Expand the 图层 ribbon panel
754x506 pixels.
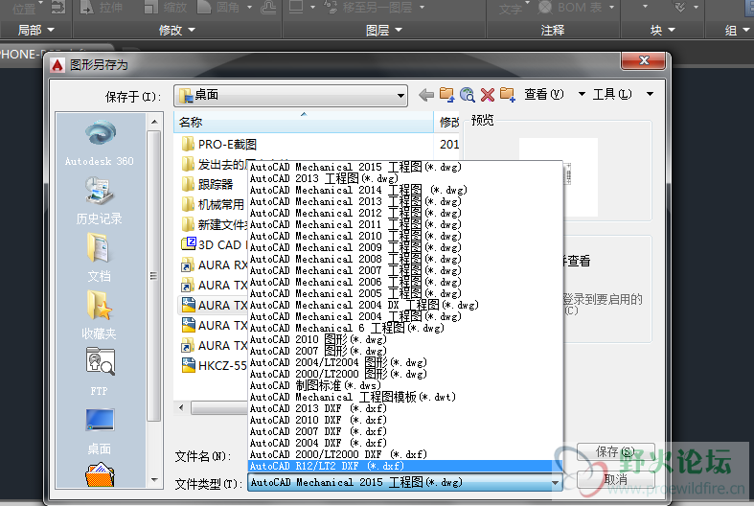point(384,30)
